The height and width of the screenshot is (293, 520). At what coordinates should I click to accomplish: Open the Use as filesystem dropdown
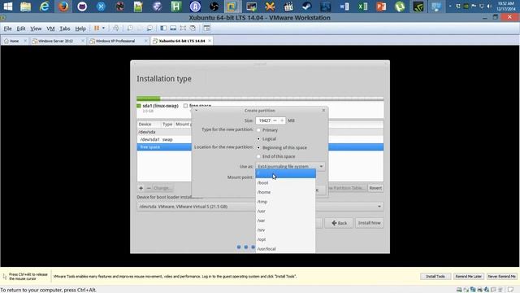[290, 166]
